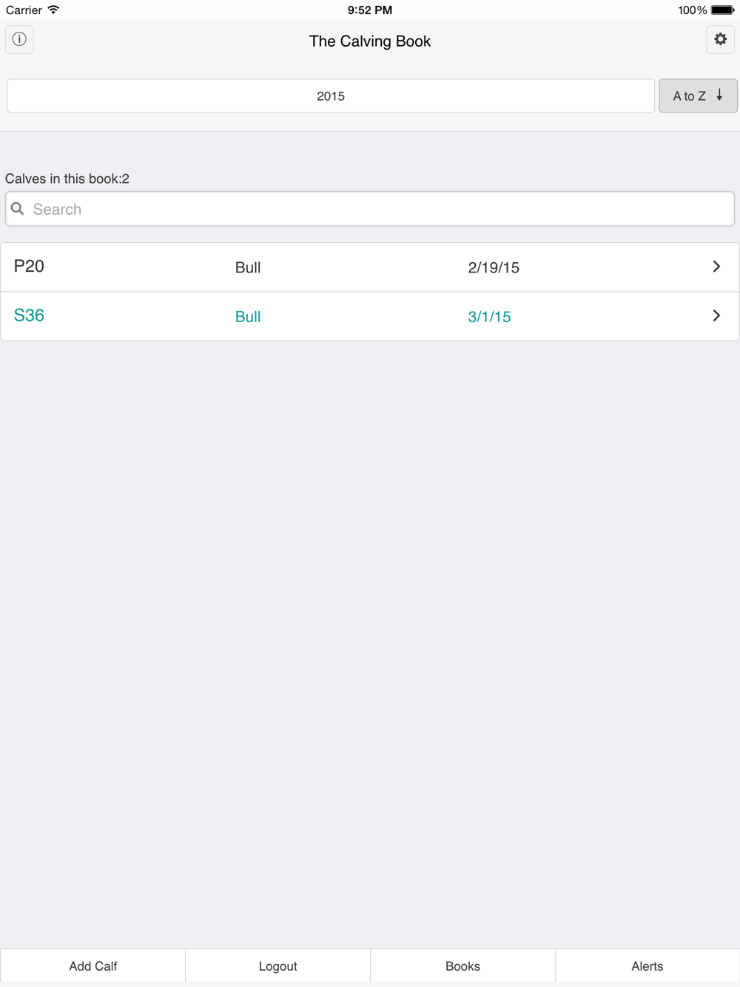Click the sort direction arrow icon
Screen dimensions: 740x987
(x=719, y=96)
